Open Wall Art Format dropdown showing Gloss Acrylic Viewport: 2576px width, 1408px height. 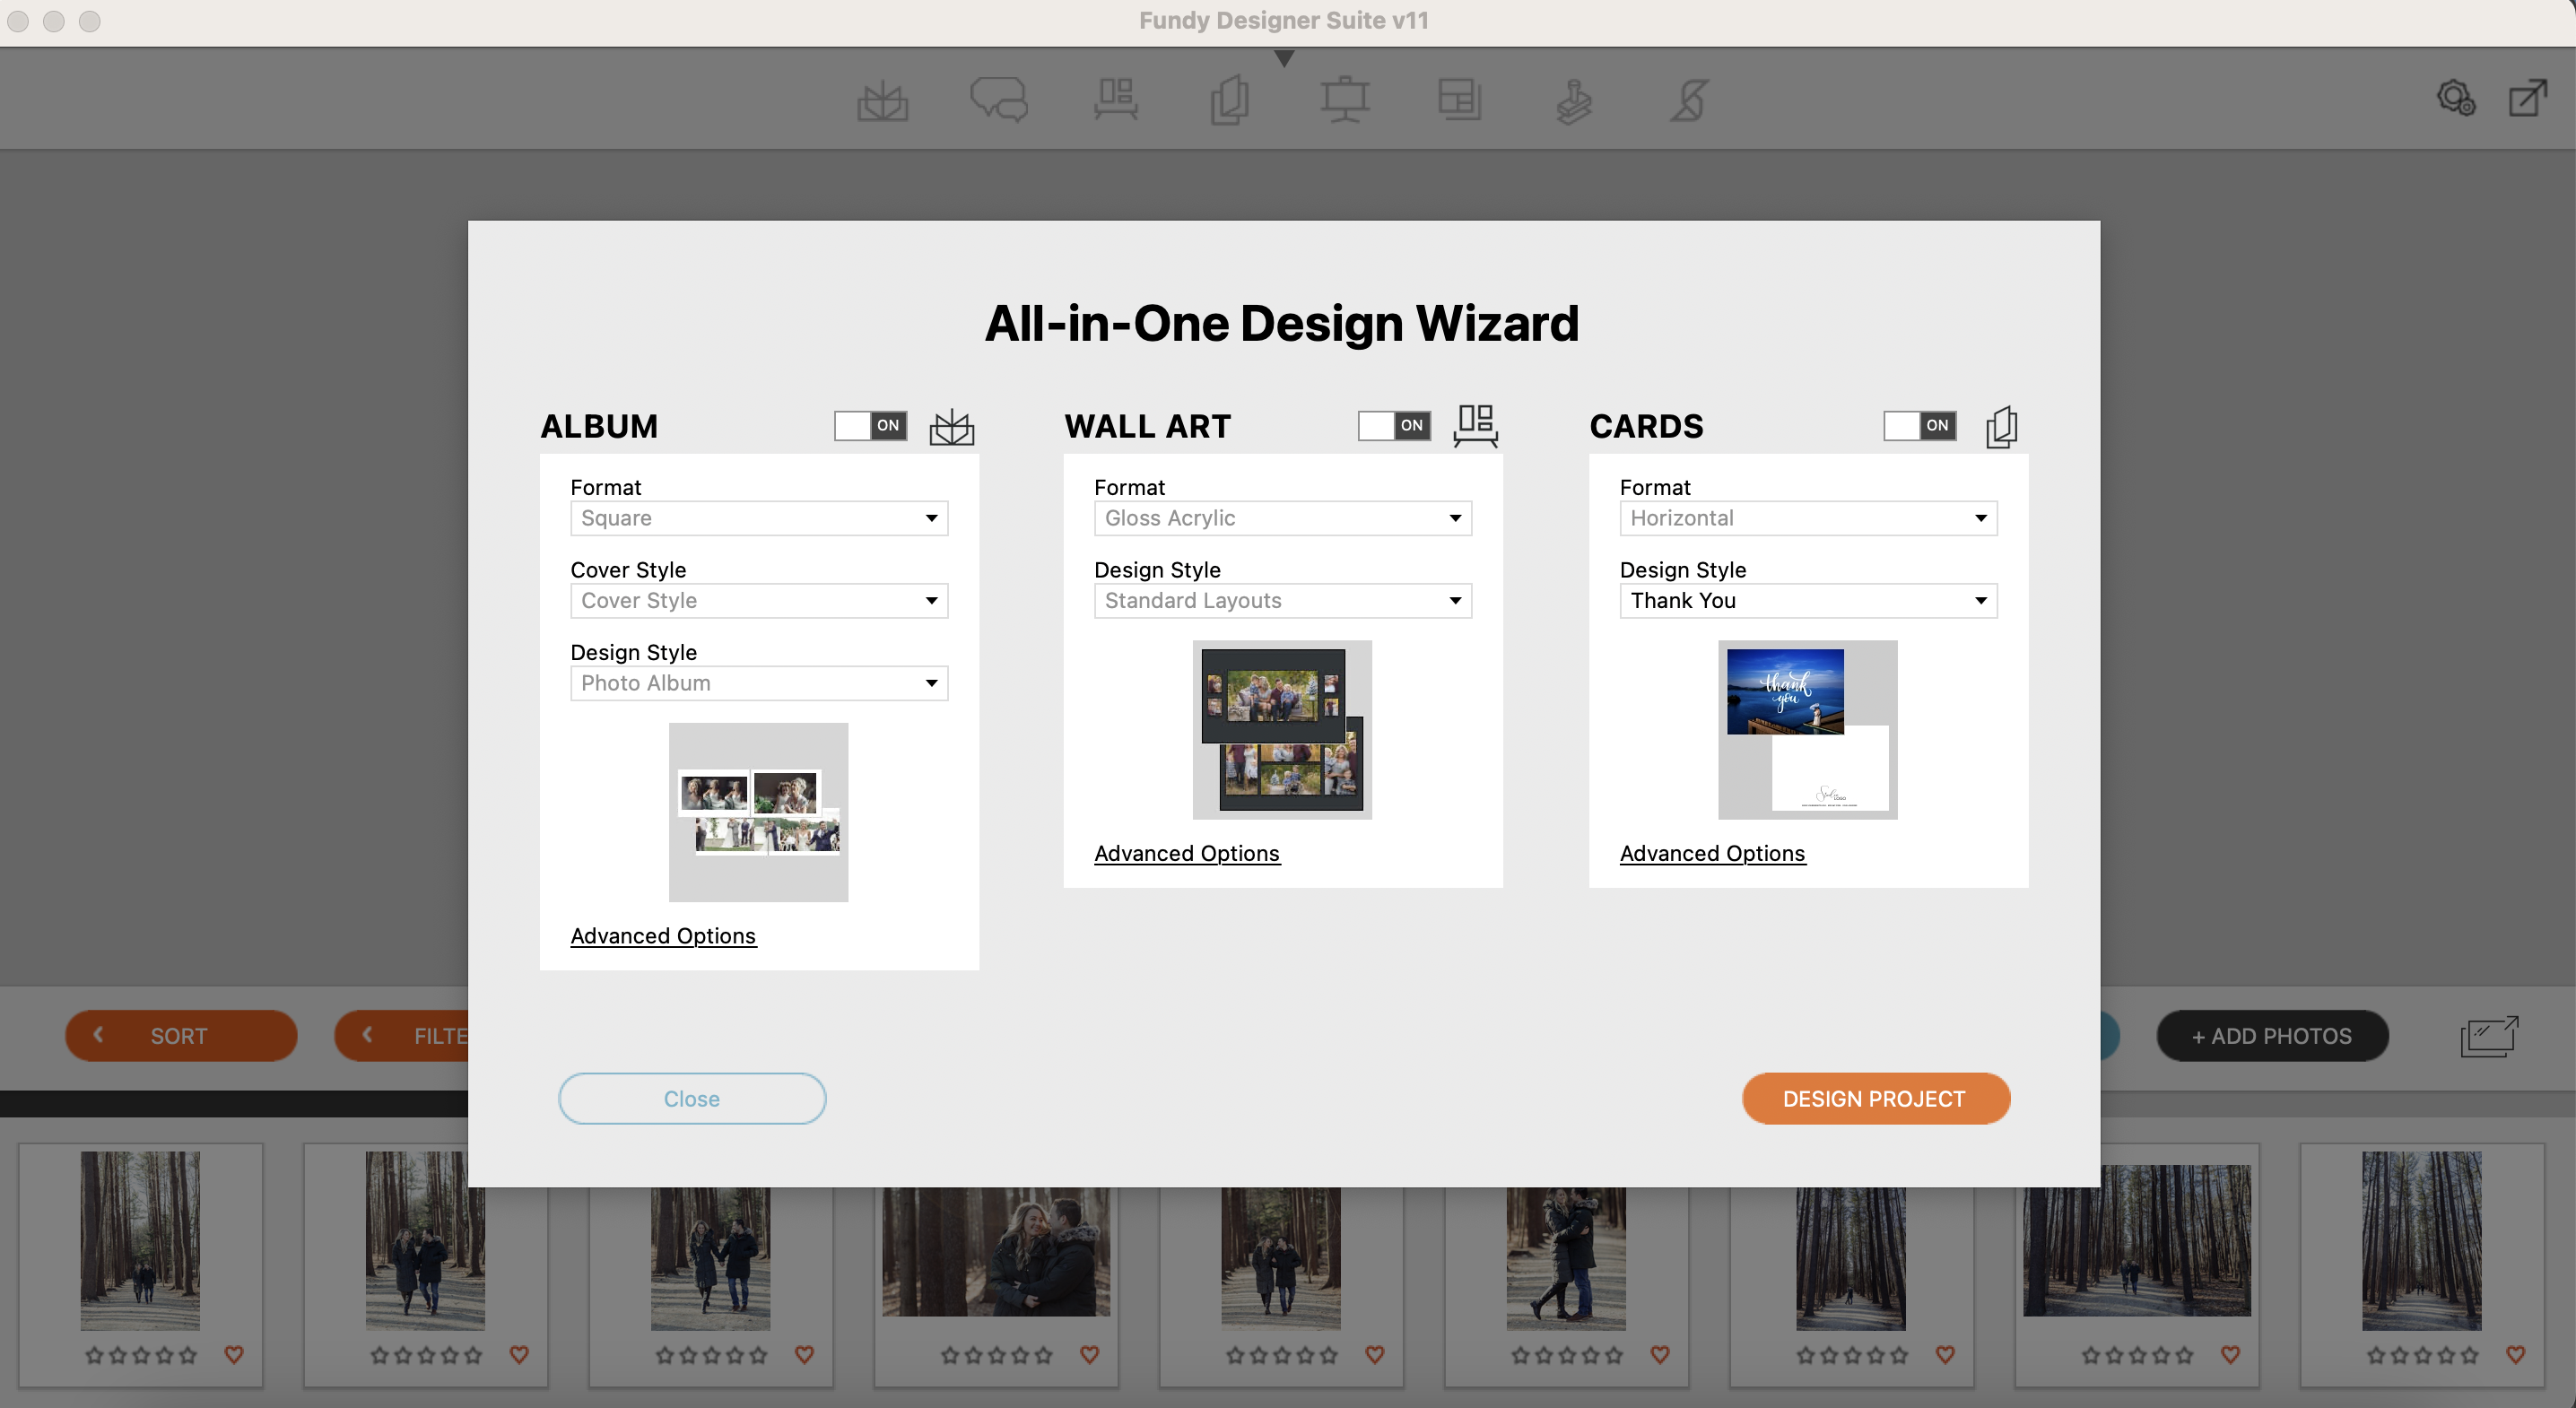click(x=1283, y=518)
